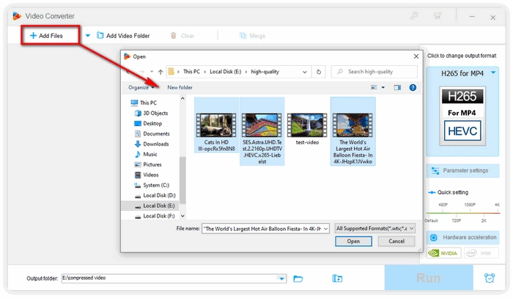Close the Open dialog
Image resolution: width=513 pixels, height=298 pixels.
(416, 56)
